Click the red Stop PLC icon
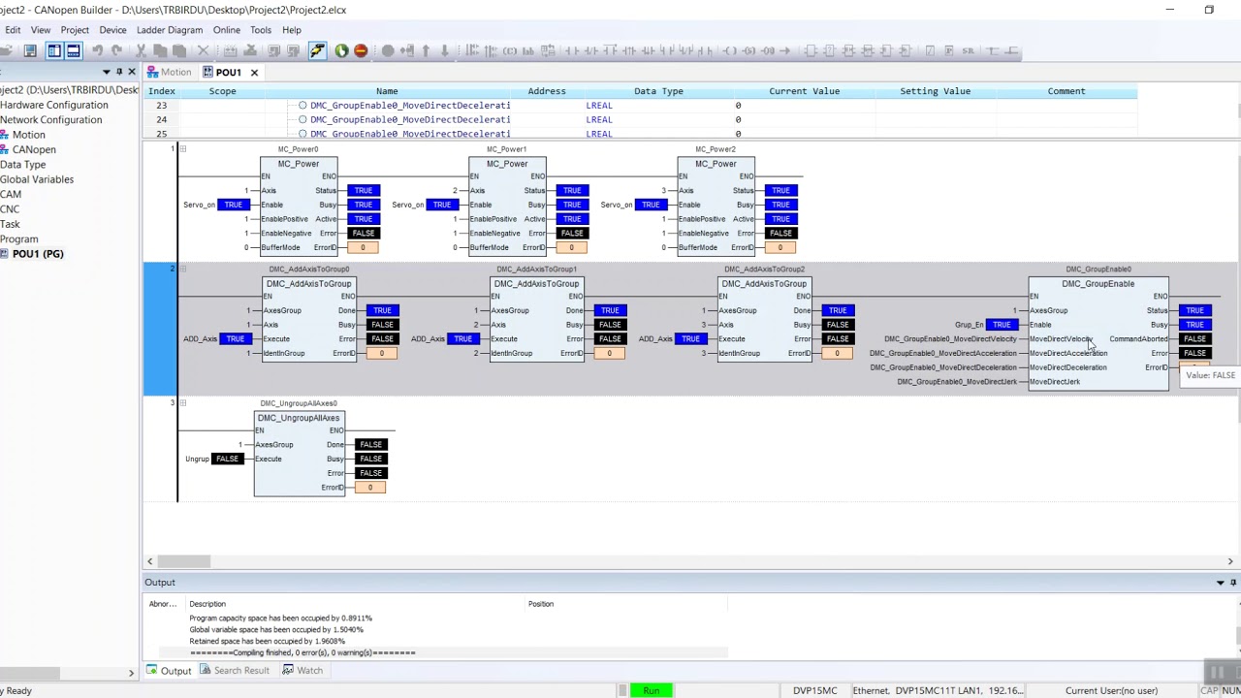1241x698 pixels. click(361, 50)
